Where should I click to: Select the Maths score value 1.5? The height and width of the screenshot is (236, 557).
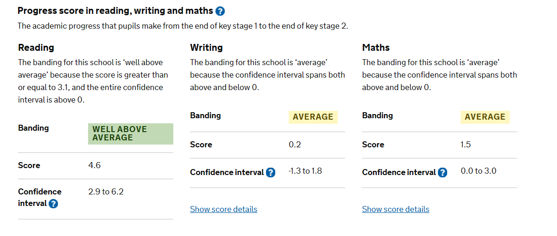(466, 145)
